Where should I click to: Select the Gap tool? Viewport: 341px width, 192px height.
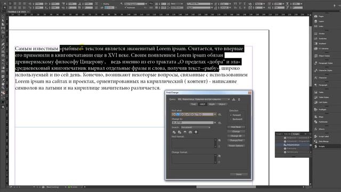point(3,28)
